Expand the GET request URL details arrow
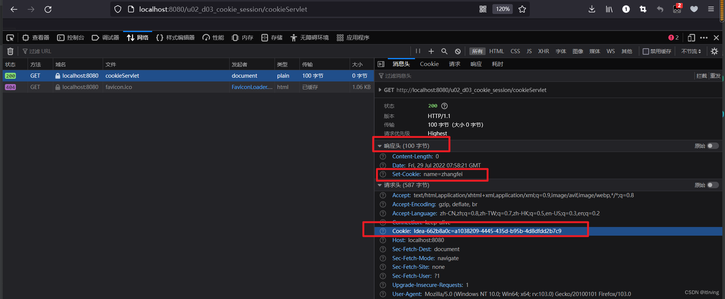725x299 pixels. [380, 90]
